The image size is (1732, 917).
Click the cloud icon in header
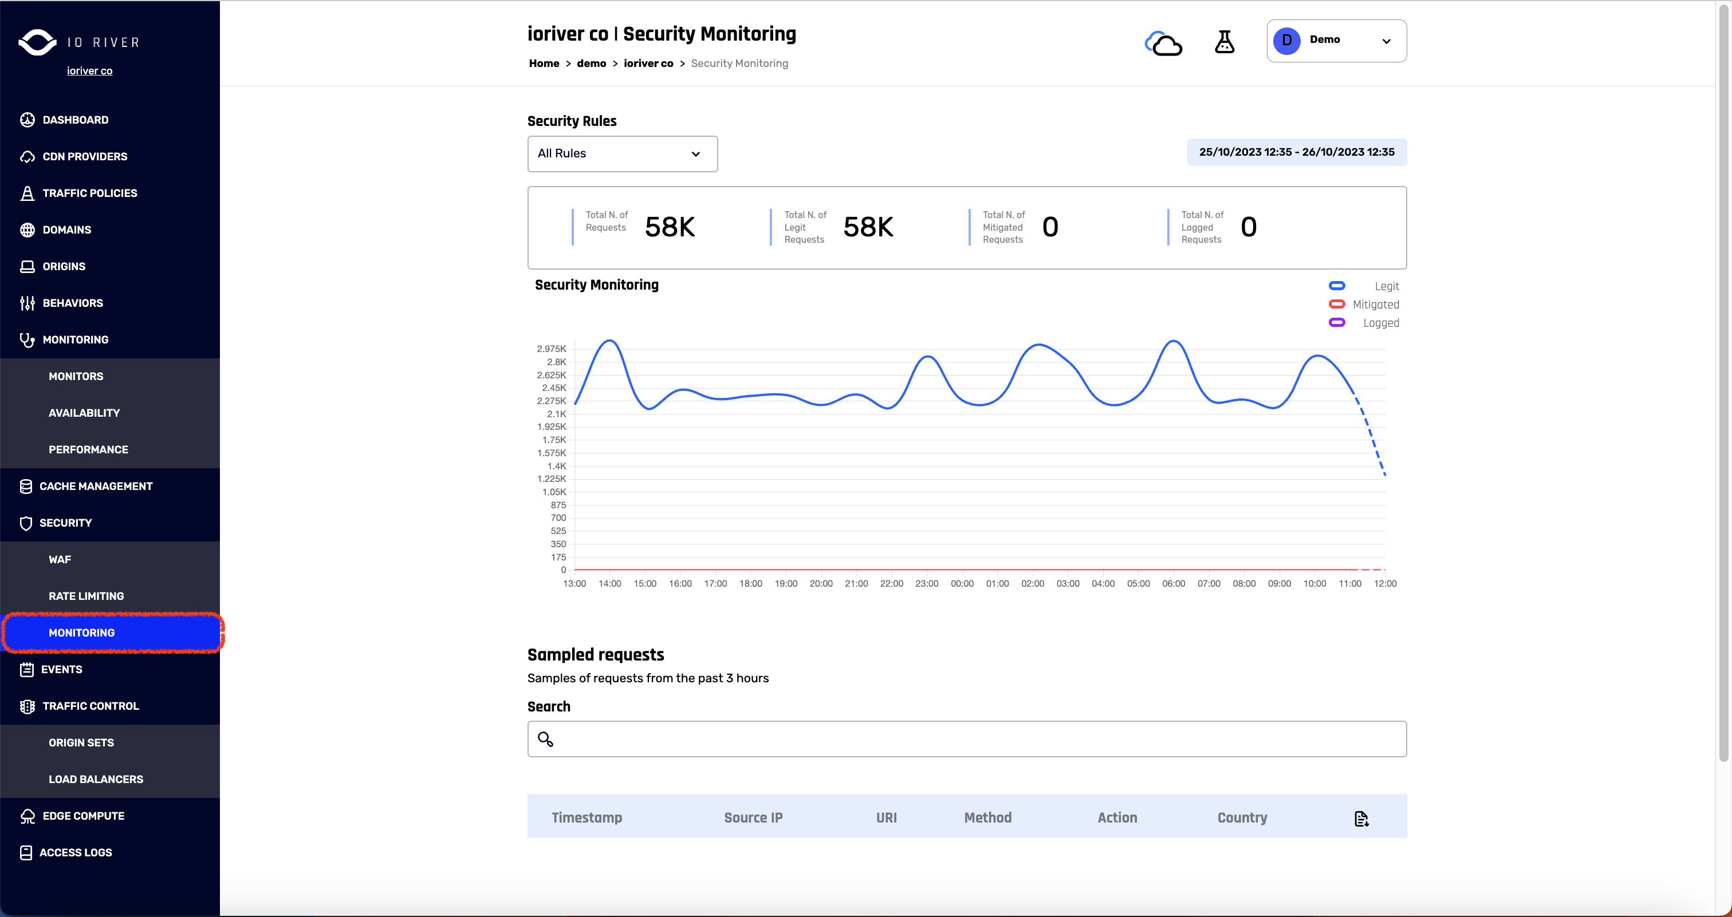pyautogui.click(x=1163, y=43)
